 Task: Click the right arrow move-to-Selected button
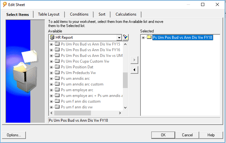(134, 60)
